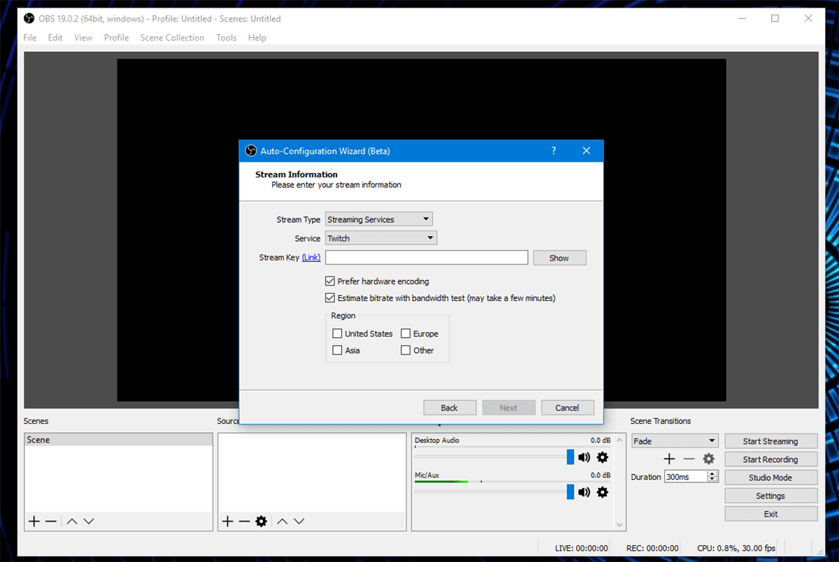Click Start Recording button
Viewport: 839px width, 562px height.
[x=770, y=459]
